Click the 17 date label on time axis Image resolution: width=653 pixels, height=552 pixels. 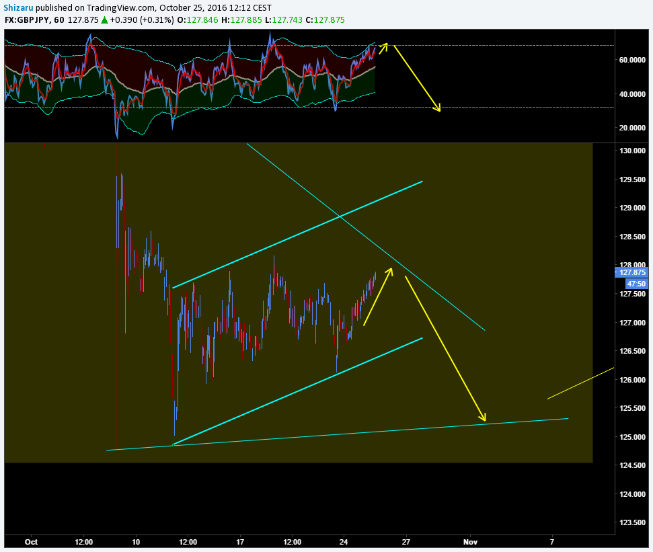[x=240, y=542]
